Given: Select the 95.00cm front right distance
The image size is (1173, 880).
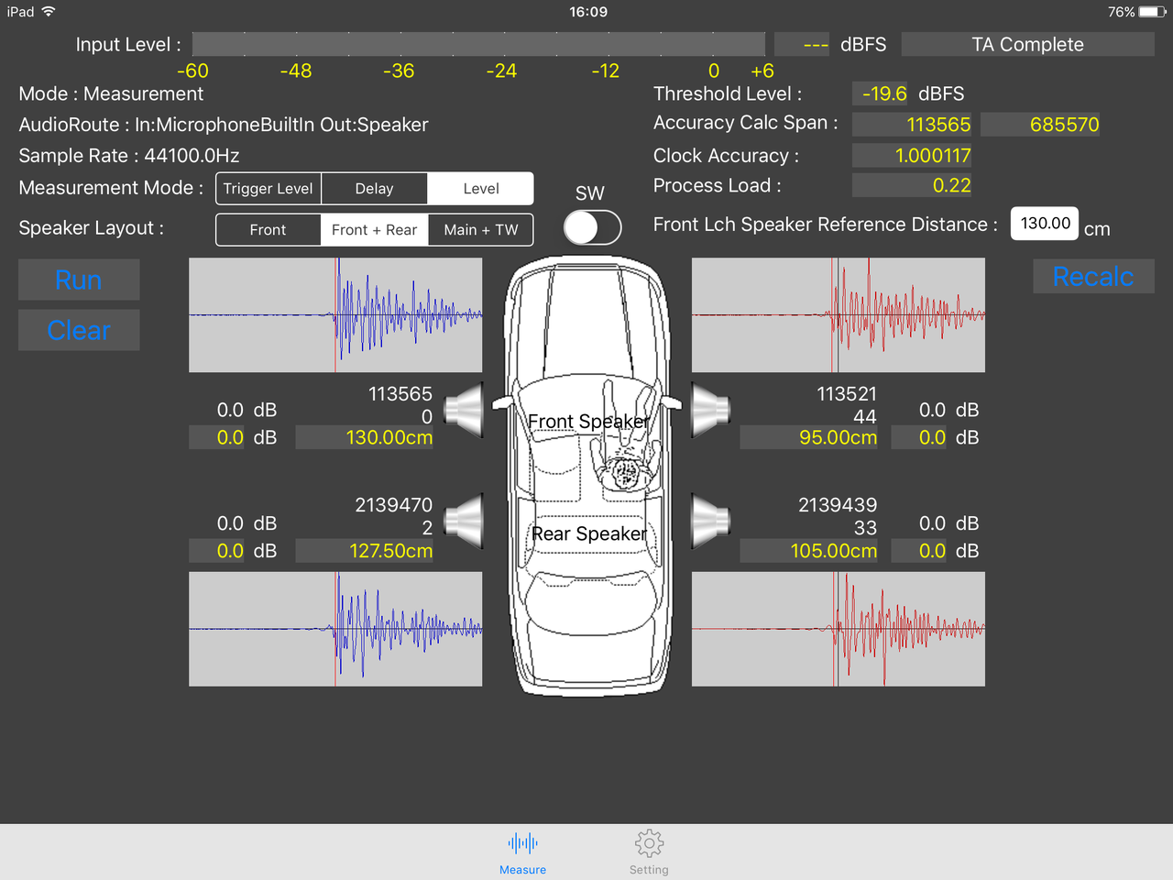Looking at the screenshot, I should pos(809,438).
